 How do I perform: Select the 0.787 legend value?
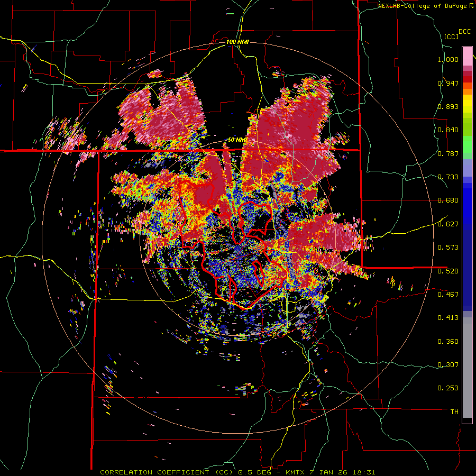pos(448,153)
